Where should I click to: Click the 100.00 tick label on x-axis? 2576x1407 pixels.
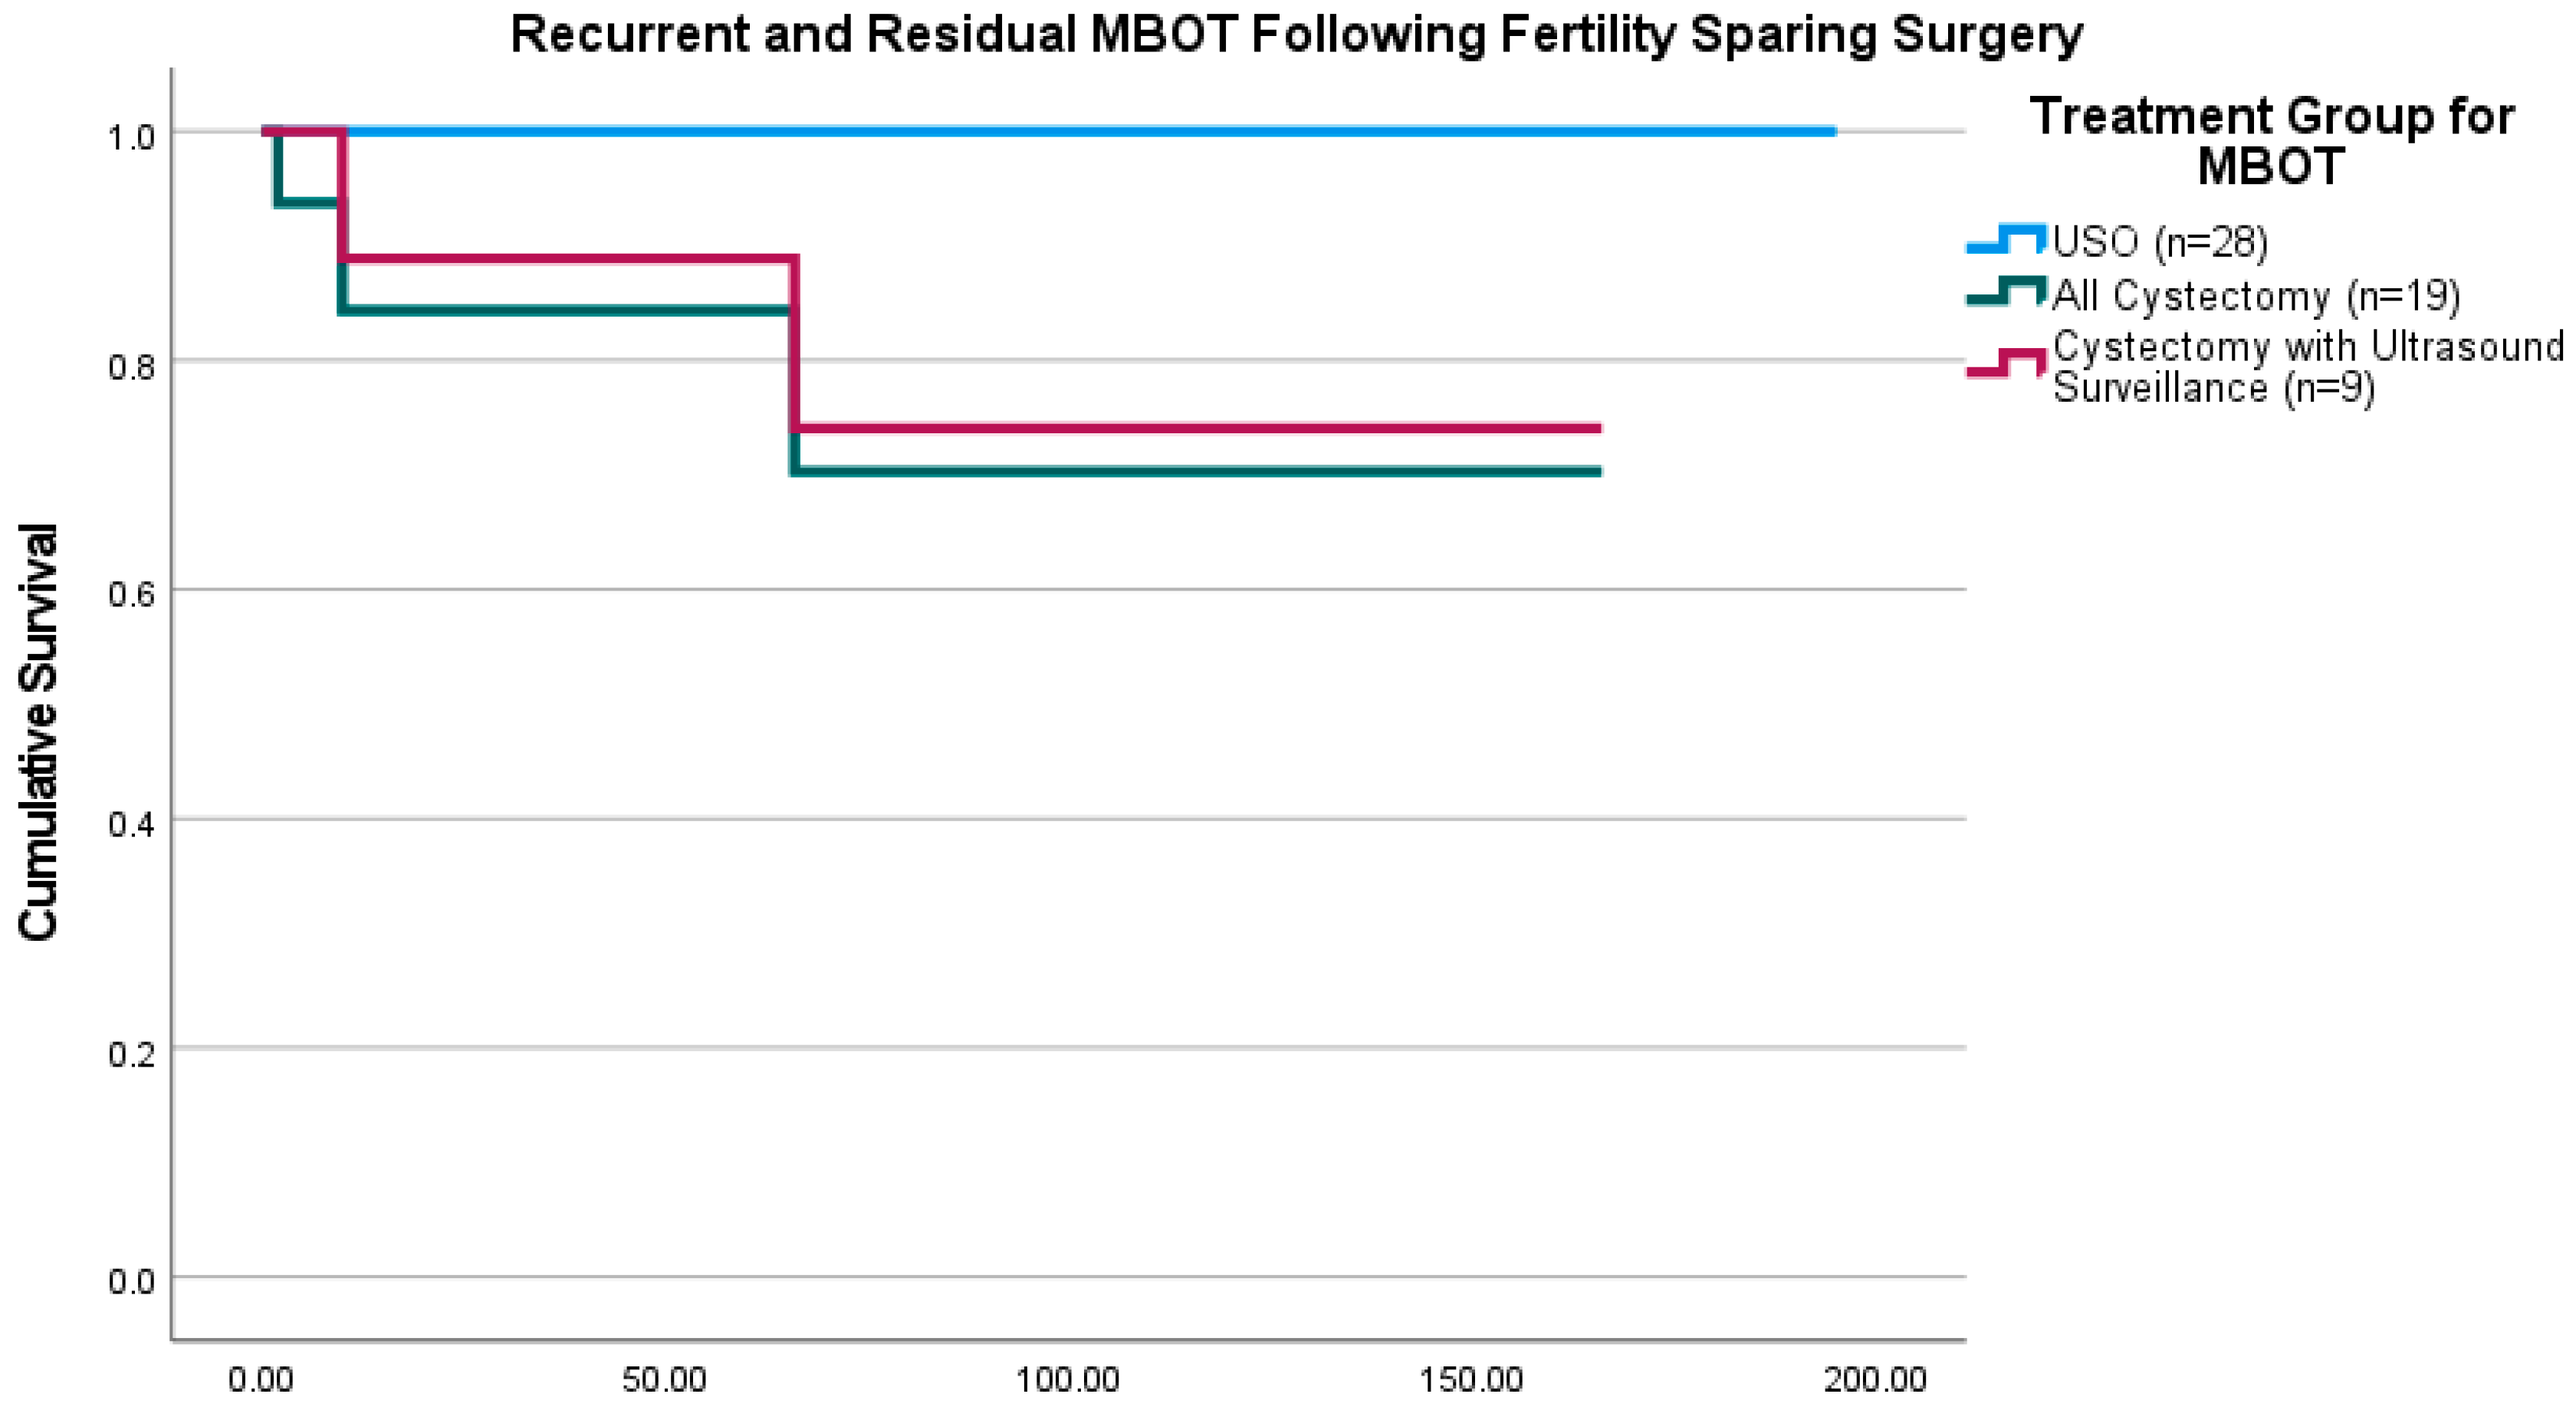click(x=1068, y=1381)
